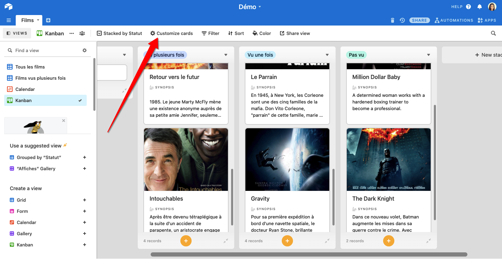Open plusieurs fois stack dropdown arrow

[x=226, y=55]
